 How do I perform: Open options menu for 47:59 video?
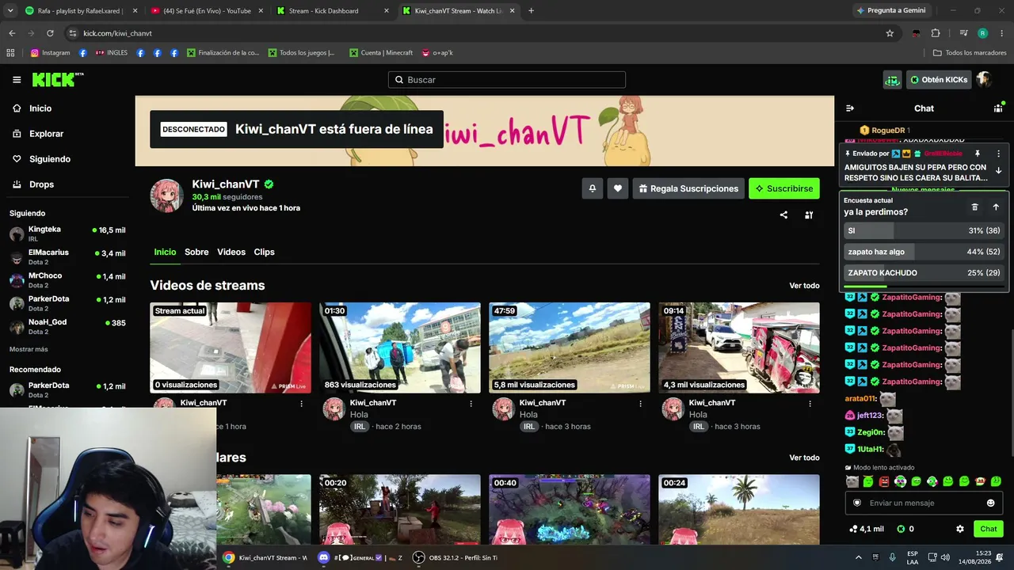click(x=640, y=404)
